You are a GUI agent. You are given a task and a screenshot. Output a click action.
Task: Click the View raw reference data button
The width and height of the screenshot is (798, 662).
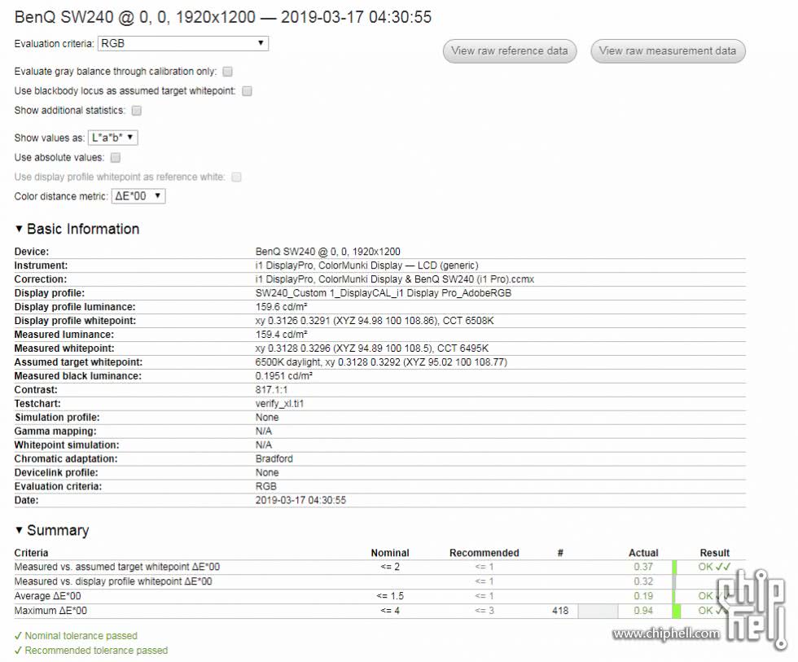(x=510, y=50)
